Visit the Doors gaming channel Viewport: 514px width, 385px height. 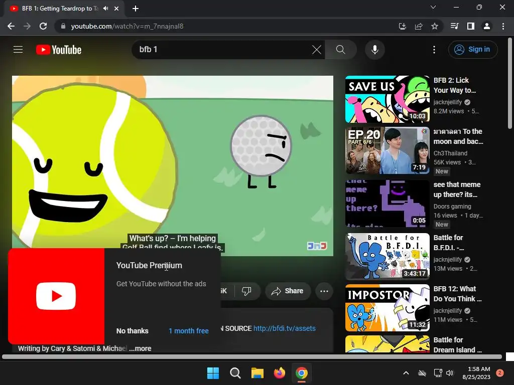(x=452, y=206)
